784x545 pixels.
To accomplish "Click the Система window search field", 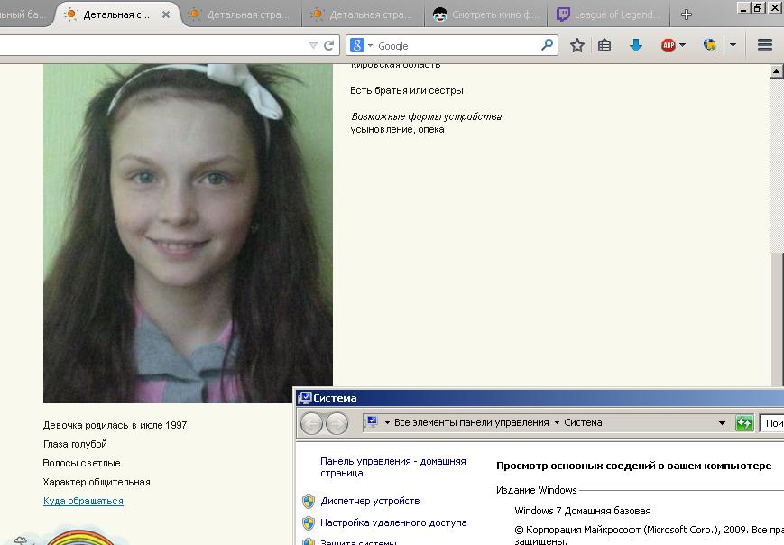I will (771, 423).
